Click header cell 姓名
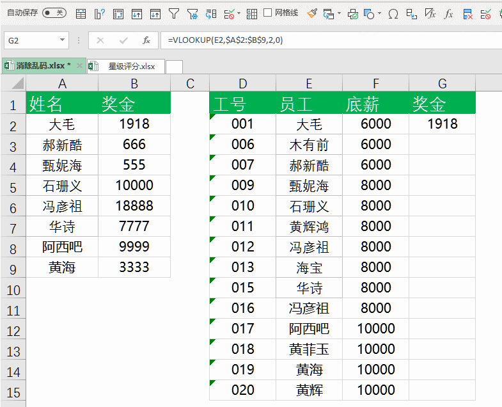The width and height of the screenshot is (502, 407). (x=62, y=103)
